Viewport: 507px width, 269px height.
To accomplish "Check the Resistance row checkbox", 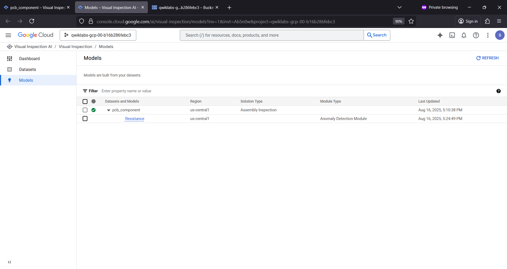I will coord(85,119).
